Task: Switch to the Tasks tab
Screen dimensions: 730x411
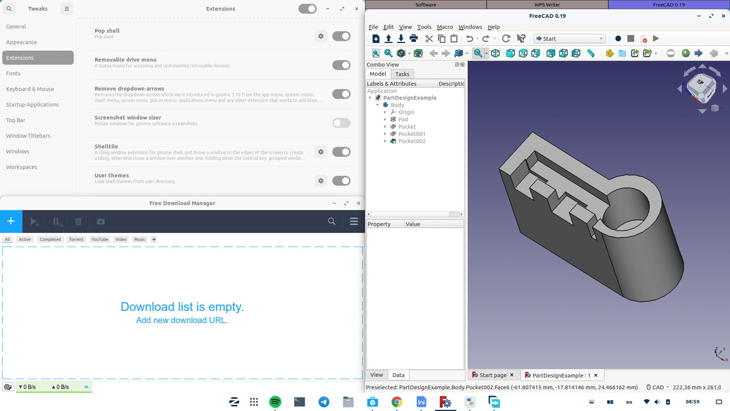Action: click(402, 74)
